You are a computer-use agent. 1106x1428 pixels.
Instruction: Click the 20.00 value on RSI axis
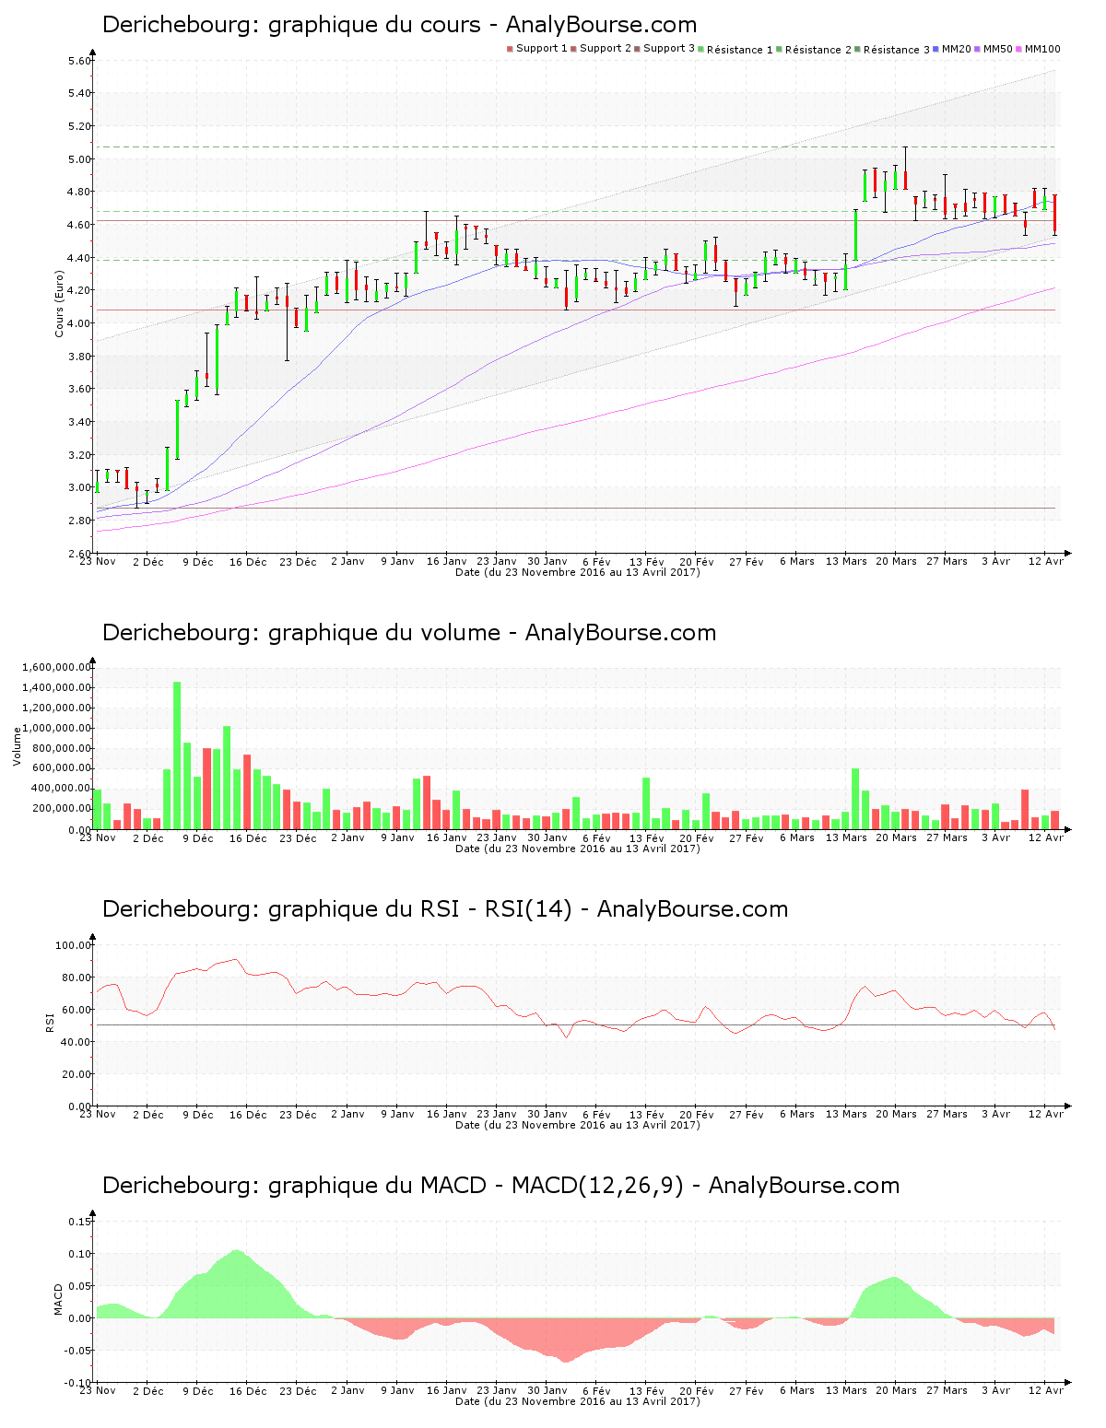click(76, 1074)
